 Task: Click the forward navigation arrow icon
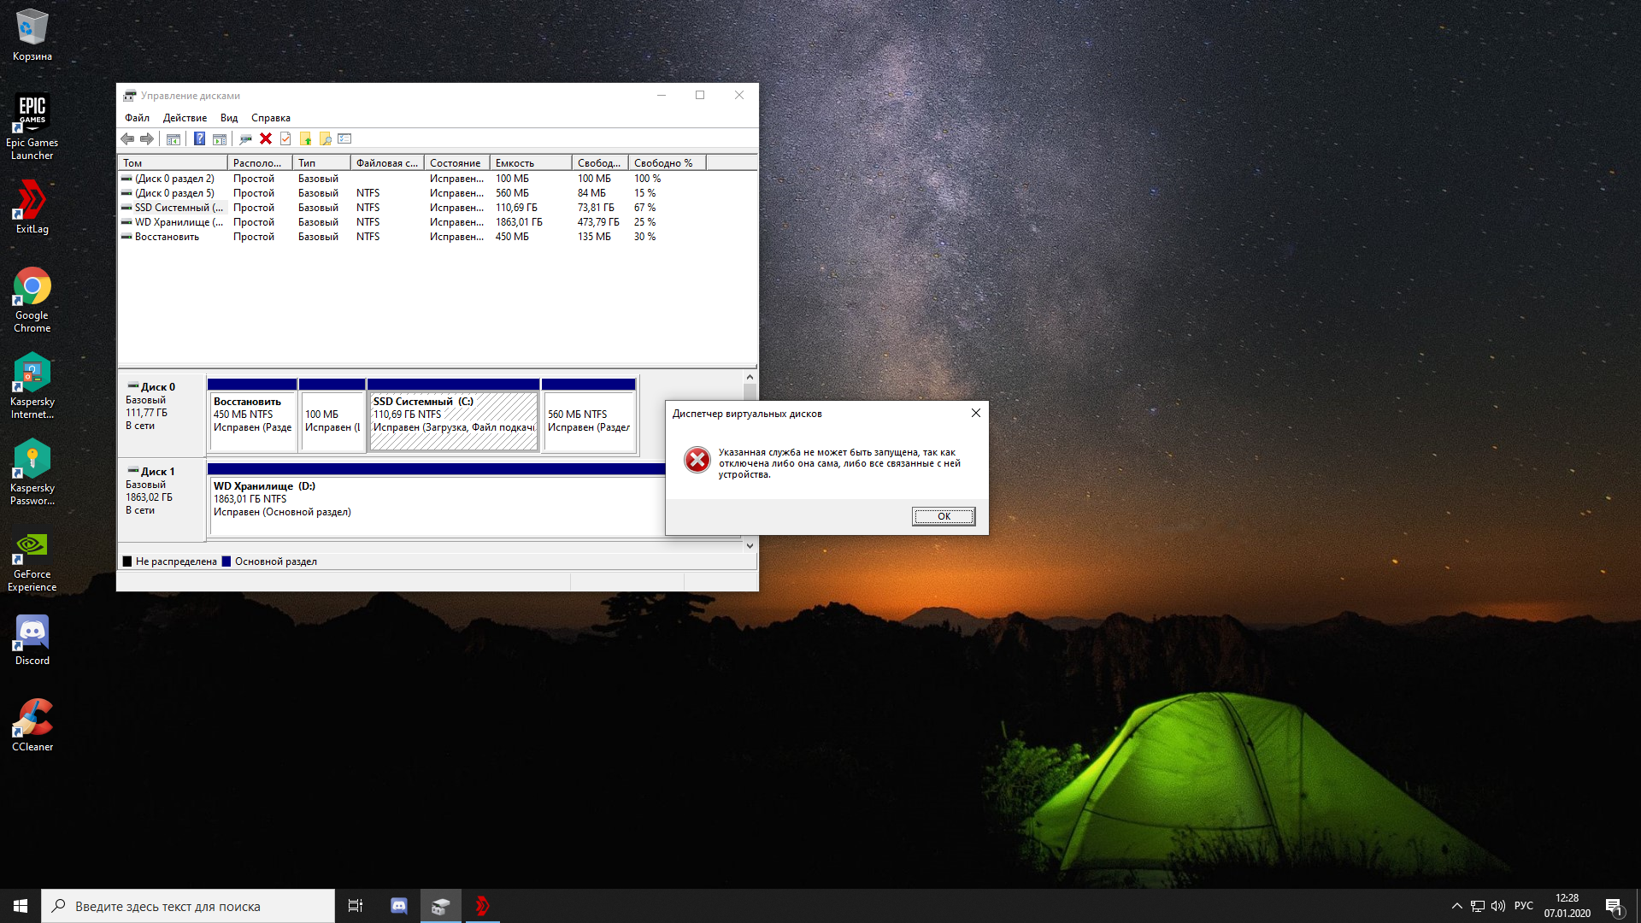[x=148, y=138]
